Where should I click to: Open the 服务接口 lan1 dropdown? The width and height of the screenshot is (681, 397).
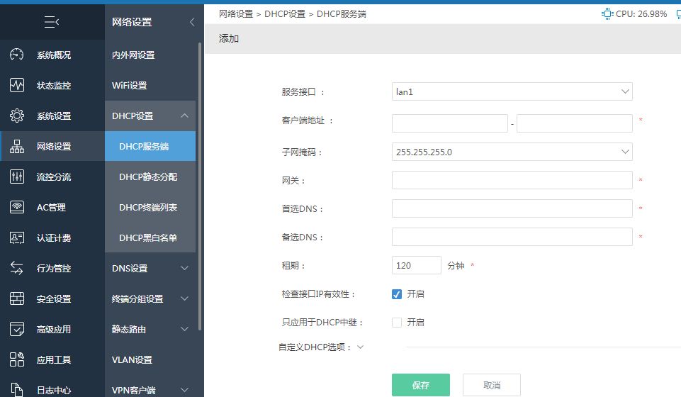coord(512,91)
